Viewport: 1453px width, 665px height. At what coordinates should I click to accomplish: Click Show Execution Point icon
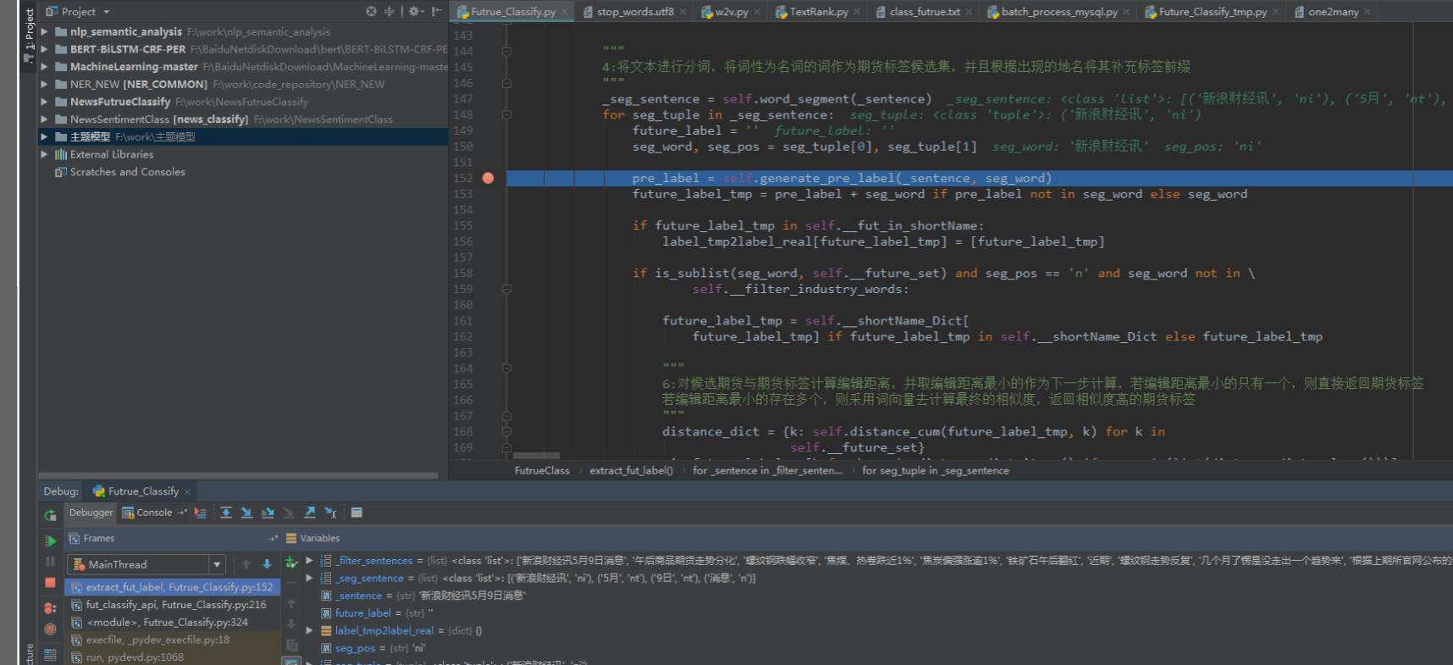[201, 513]
